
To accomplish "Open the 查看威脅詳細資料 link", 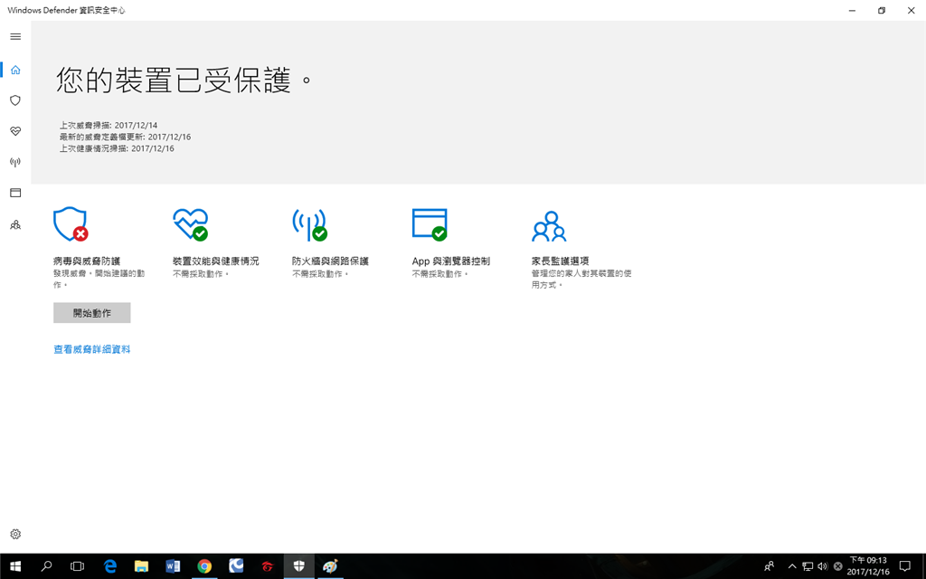I will [x=92, y=349].
